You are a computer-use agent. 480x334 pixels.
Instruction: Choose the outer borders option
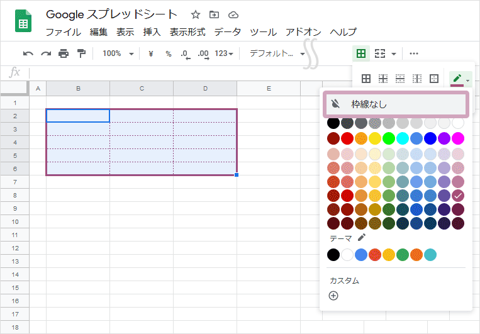(x=433, y=79)
